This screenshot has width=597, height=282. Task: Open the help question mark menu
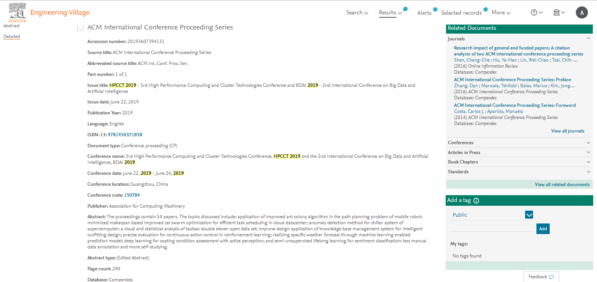tap(536, 12)
